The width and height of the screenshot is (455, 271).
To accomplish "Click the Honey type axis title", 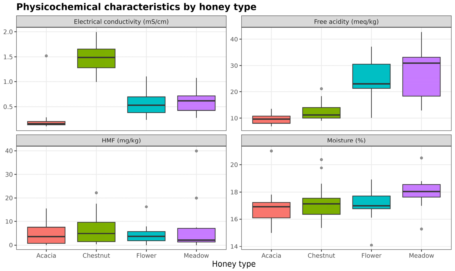I will tap(234, 264).
